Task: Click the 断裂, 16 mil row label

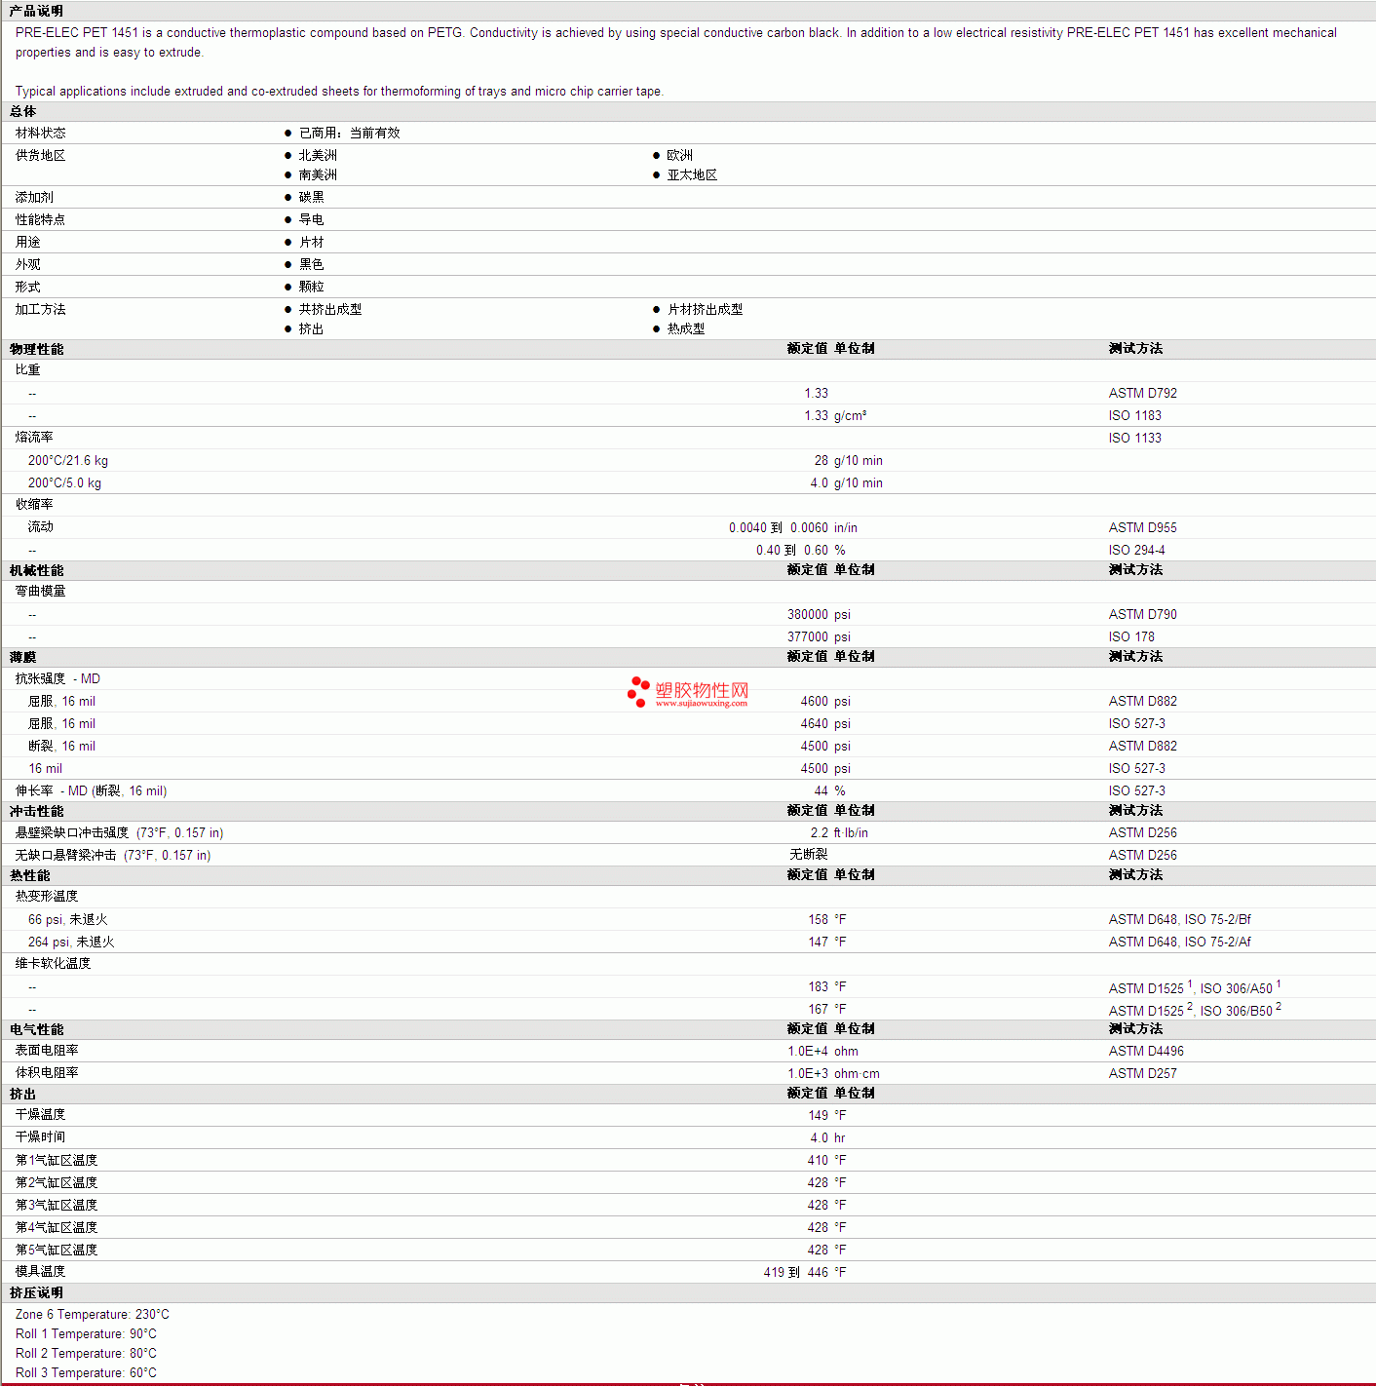Action: [61, 746]
